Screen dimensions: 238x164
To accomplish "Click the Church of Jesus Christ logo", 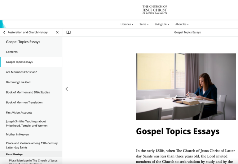I will (155, 10).
